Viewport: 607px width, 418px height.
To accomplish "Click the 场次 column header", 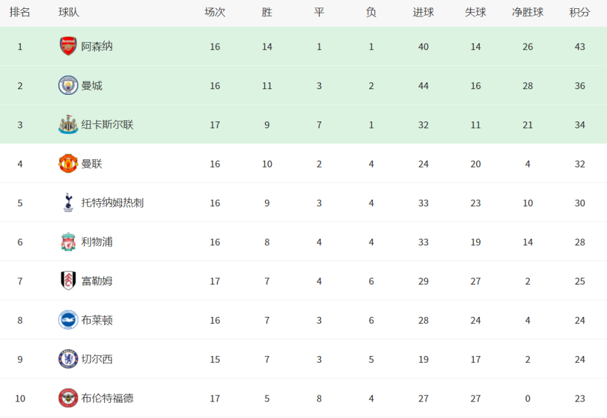I will [x=215, y=13].
